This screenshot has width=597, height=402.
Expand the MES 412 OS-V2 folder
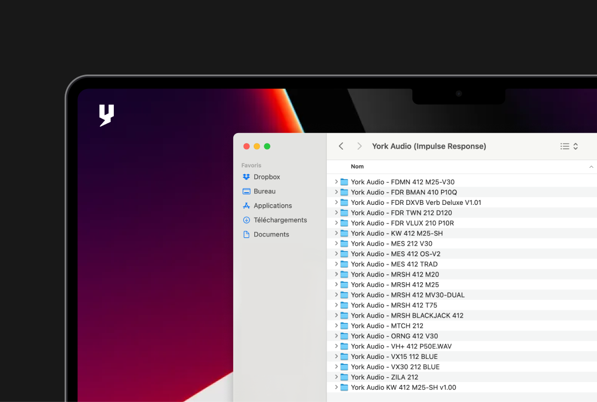(336, 253)
